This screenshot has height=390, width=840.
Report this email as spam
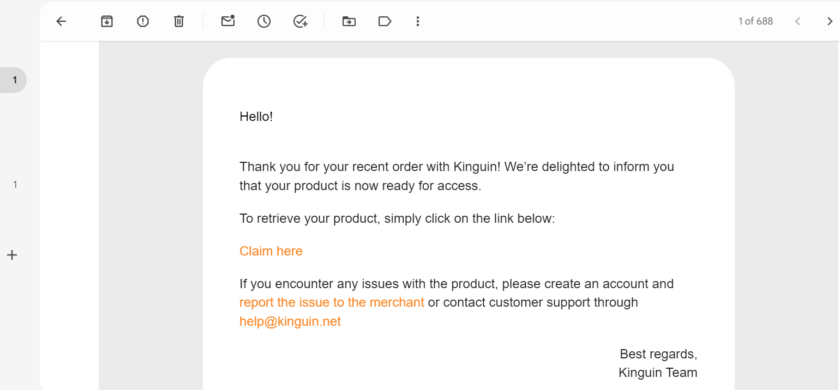(143, 21)
